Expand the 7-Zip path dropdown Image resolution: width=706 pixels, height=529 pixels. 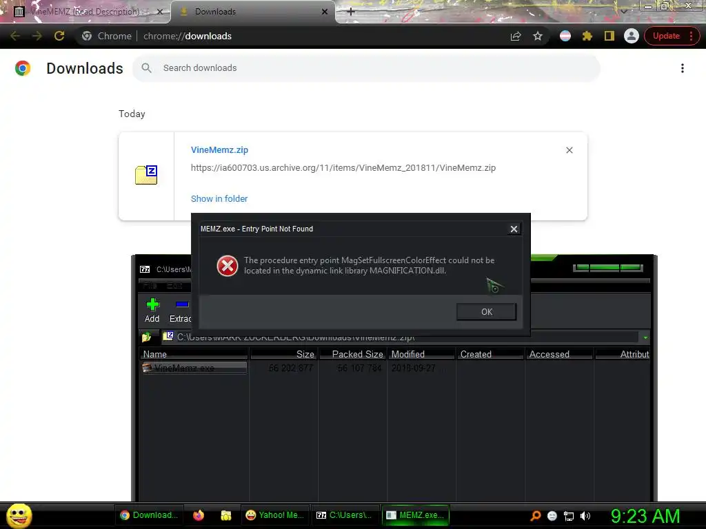point(645,338)
